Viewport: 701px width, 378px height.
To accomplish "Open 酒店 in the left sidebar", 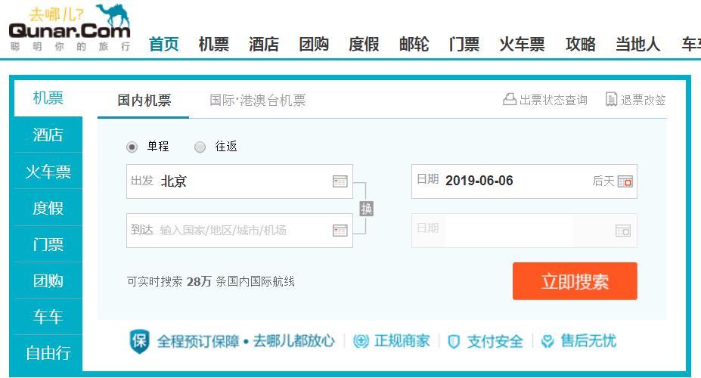I will pos(48,135).
